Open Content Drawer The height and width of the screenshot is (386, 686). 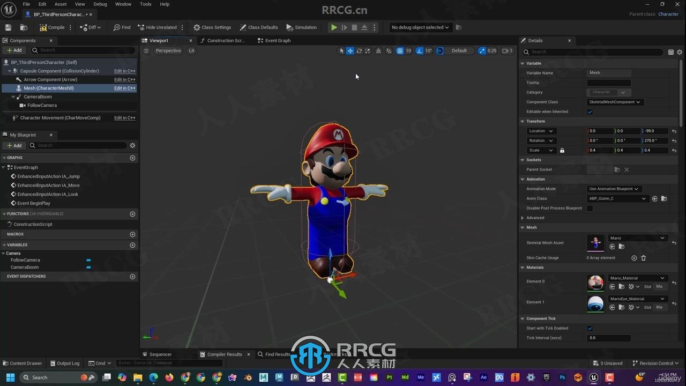click(23, 363)
